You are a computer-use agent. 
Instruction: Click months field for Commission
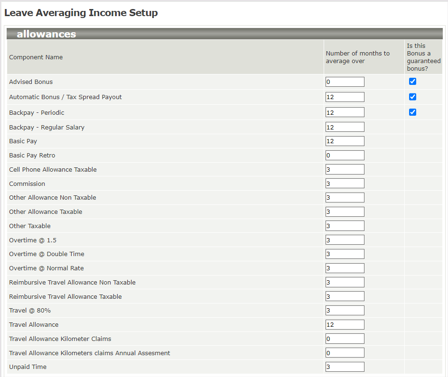click(345, 184)
